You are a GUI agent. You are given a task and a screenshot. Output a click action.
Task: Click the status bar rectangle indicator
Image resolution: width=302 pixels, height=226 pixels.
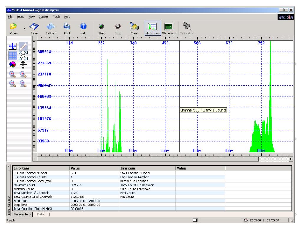pos(195,220)
